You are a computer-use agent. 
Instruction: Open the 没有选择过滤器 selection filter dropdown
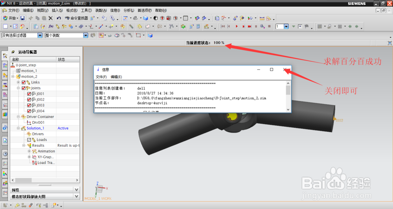(40, 36)
